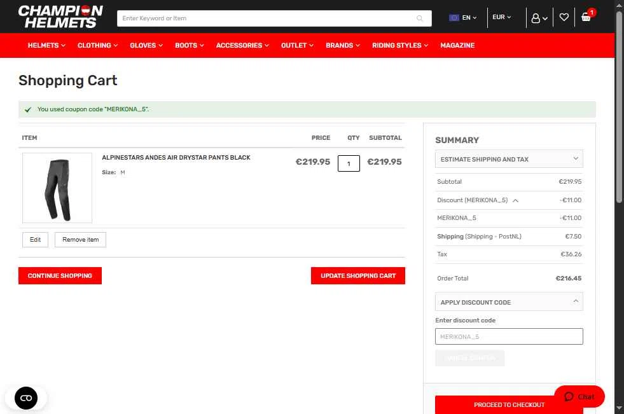Image resolution: width=624 pixels, height=414 pixels.
Task: Click Update Shopping Cart button
Action: [x=357, y=275]
